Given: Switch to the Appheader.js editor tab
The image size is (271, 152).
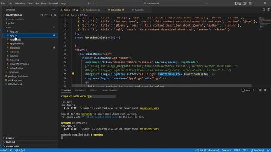Looking at the screenshot, I should click(x=92, y=10).
